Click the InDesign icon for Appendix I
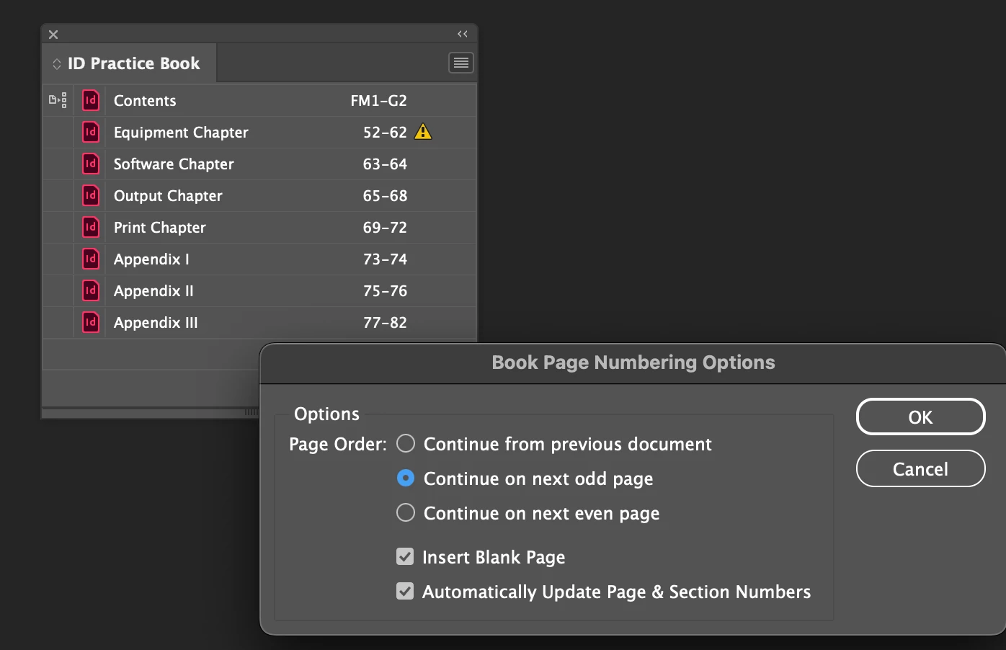Screen dimensions: 1006x650 [91, 259]
